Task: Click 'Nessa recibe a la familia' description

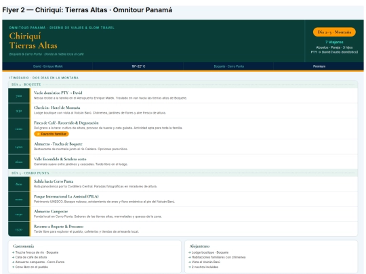Action: [x=110, y=98]
